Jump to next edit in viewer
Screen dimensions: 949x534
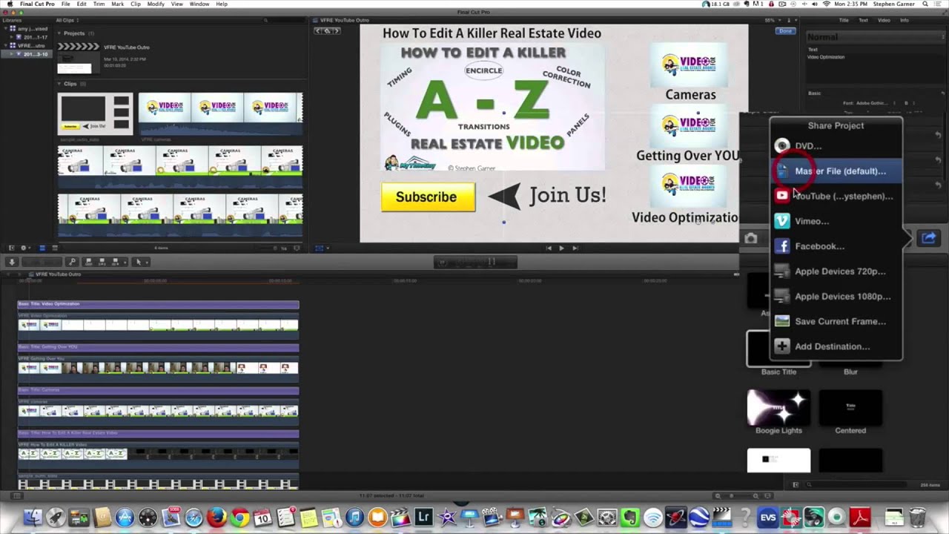[x=575, y=248]
